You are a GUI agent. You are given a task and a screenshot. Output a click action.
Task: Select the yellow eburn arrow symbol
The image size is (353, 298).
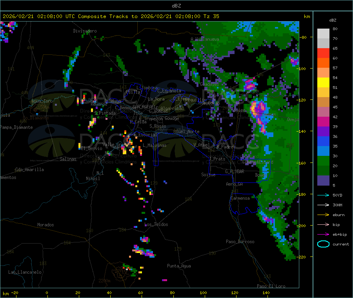click(323, 215)
